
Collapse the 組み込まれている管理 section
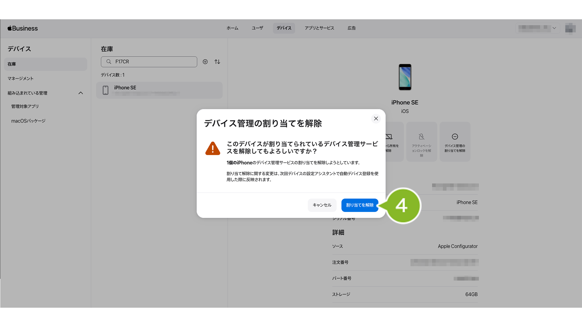coord(81,93)
